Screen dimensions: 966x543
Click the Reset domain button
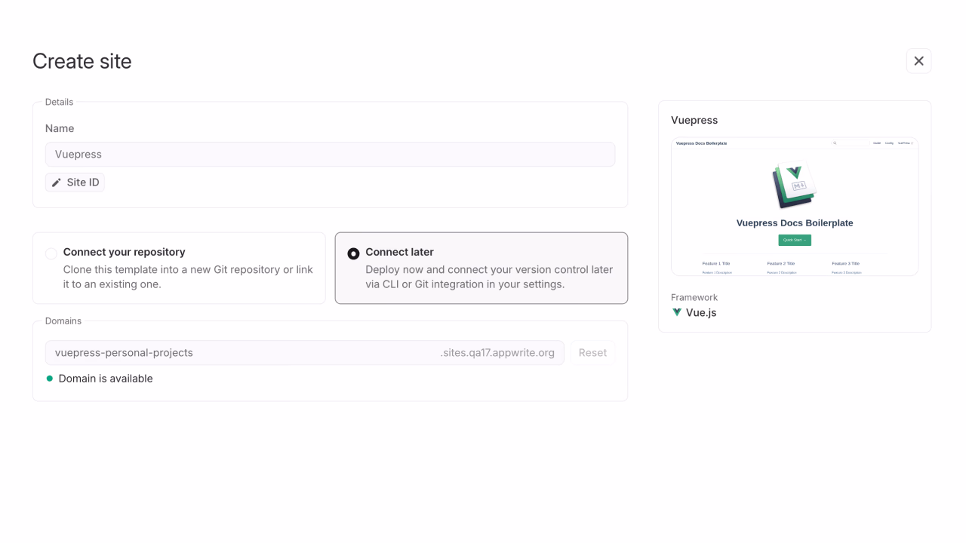pyautogui.click(x=592, y=352)
